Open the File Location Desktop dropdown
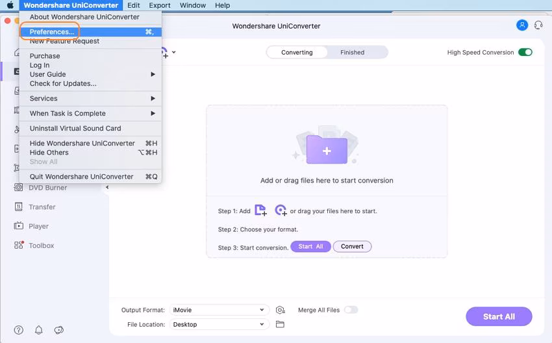 220,324
